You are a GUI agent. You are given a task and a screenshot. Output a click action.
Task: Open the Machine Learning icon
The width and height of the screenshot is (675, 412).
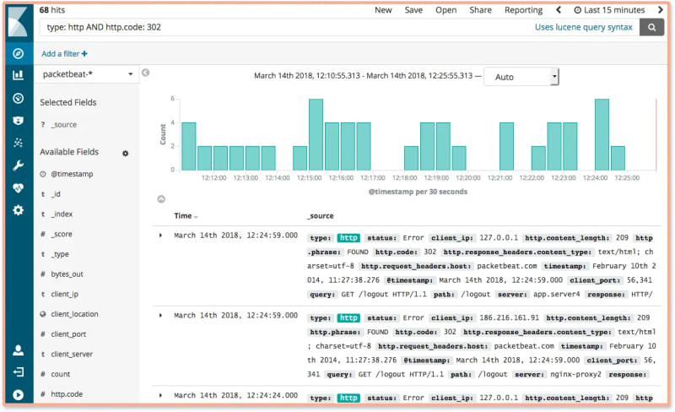(18, 143)
